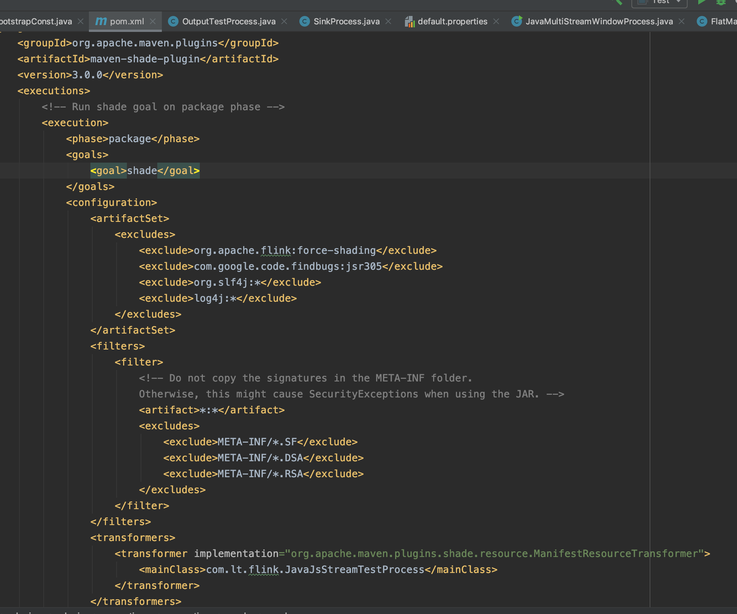This screenshot has height=614, width=737.
Task: Click the closing artifactSet tag
Action: pos(133,330)
